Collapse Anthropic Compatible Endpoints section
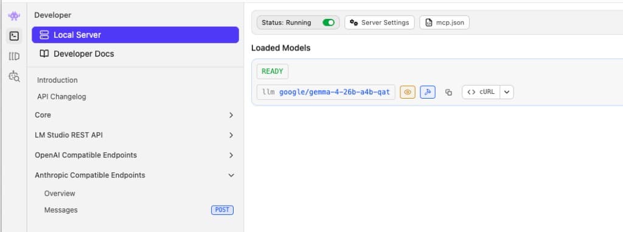Screen dimensions: 623x232 click(134, 175)
